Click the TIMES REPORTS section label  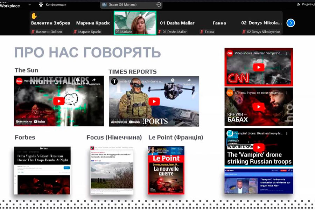[x=133, y=72]
